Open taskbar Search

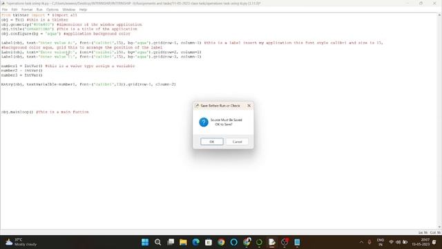157,242
